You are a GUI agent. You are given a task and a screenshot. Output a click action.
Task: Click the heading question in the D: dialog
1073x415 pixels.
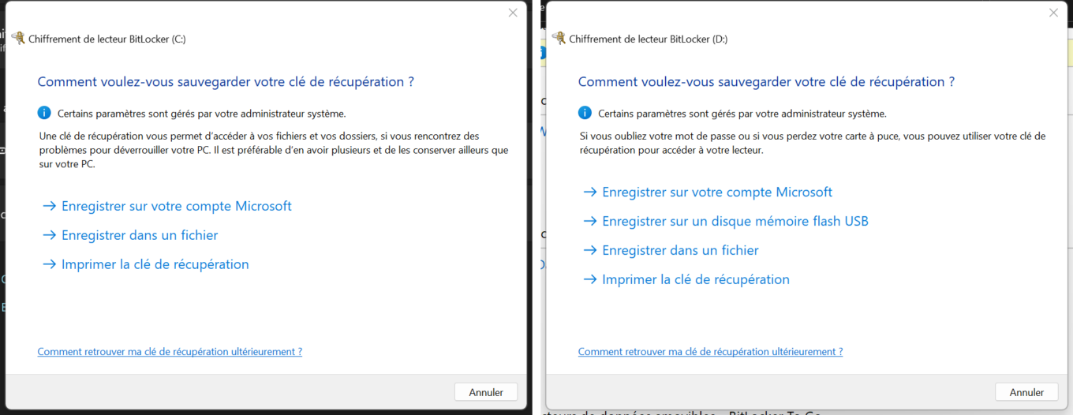point(766,81)
